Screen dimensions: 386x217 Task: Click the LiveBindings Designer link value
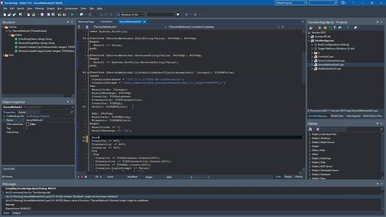(x=38, y=116)
